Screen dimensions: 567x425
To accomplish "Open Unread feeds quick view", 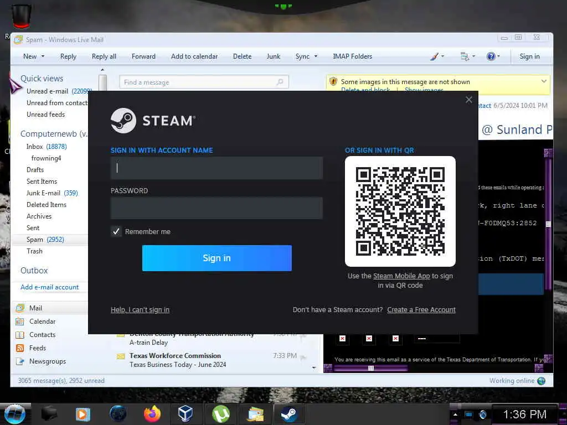I will pyautogui.click(x=45, y=115).
